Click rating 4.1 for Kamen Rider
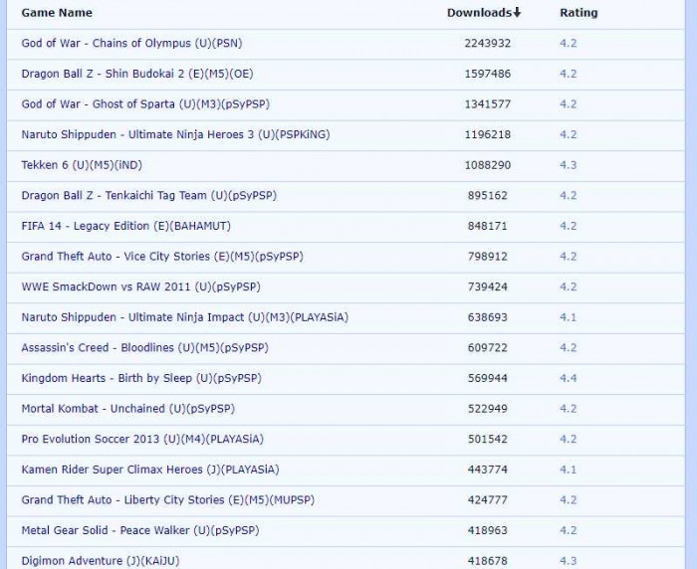This screenshot has width=697, height=569. coord(569,470)
